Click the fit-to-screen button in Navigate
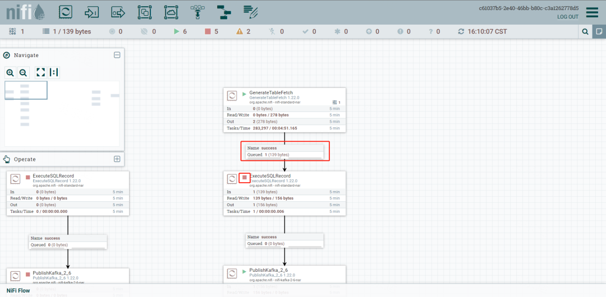Screen dimensions: 606x297 tap(40, 73)
